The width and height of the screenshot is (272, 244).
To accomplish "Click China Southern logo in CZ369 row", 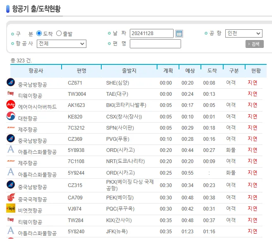I will pyautogui.click(x=11, y=138).
